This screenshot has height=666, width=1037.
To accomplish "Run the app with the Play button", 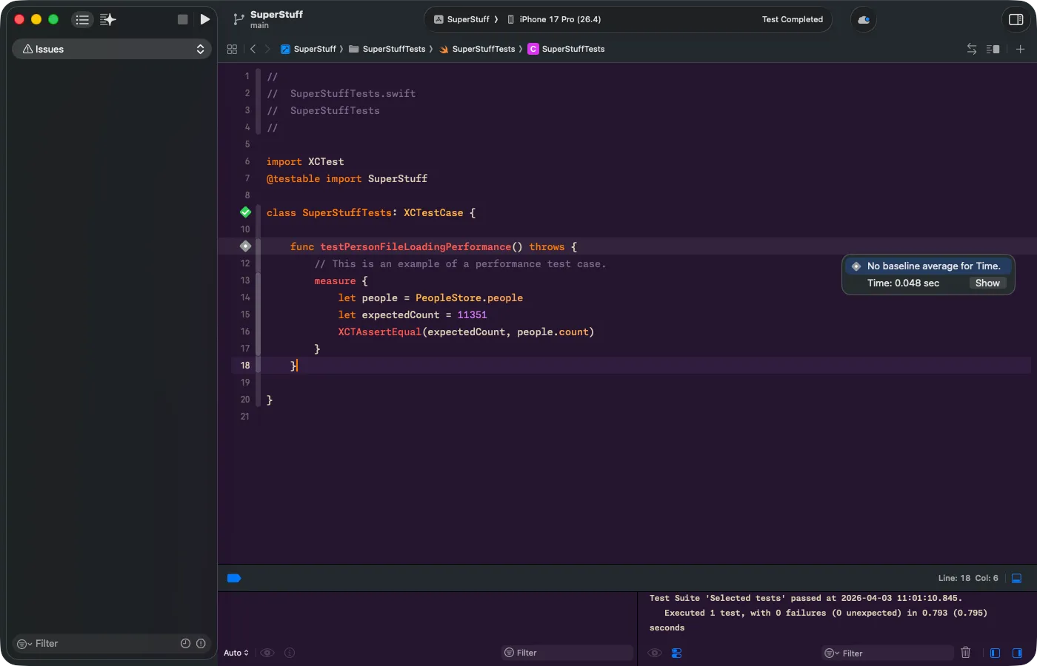I will (x=205, y=19).
